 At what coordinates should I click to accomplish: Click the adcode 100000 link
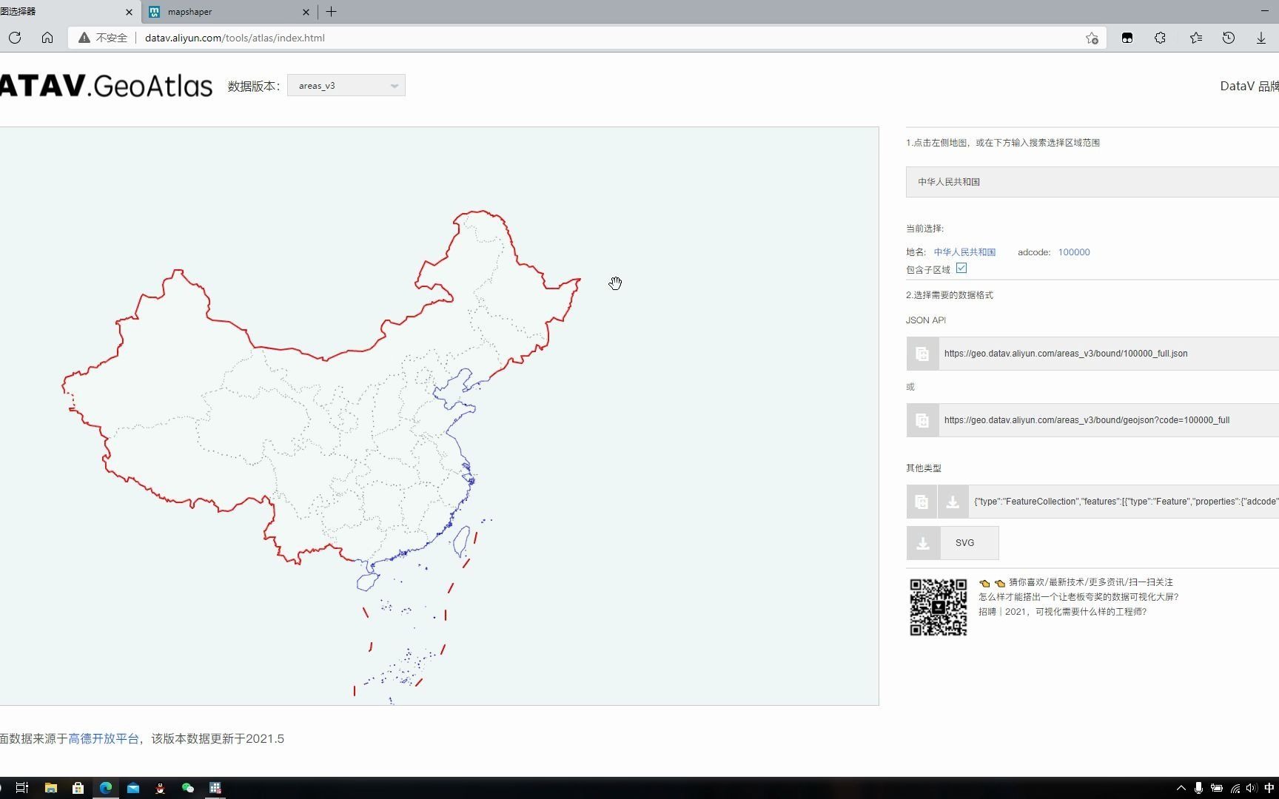pyautogui.click(x=1074, y=252)
